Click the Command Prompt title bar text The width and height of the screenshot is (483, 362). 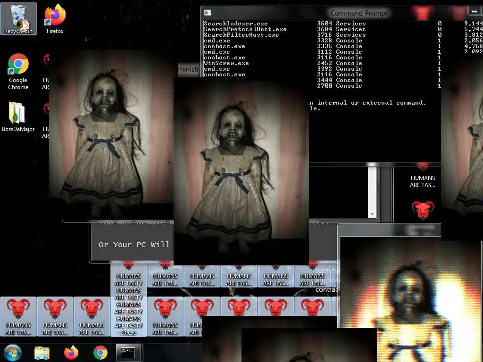pos(359,13)
